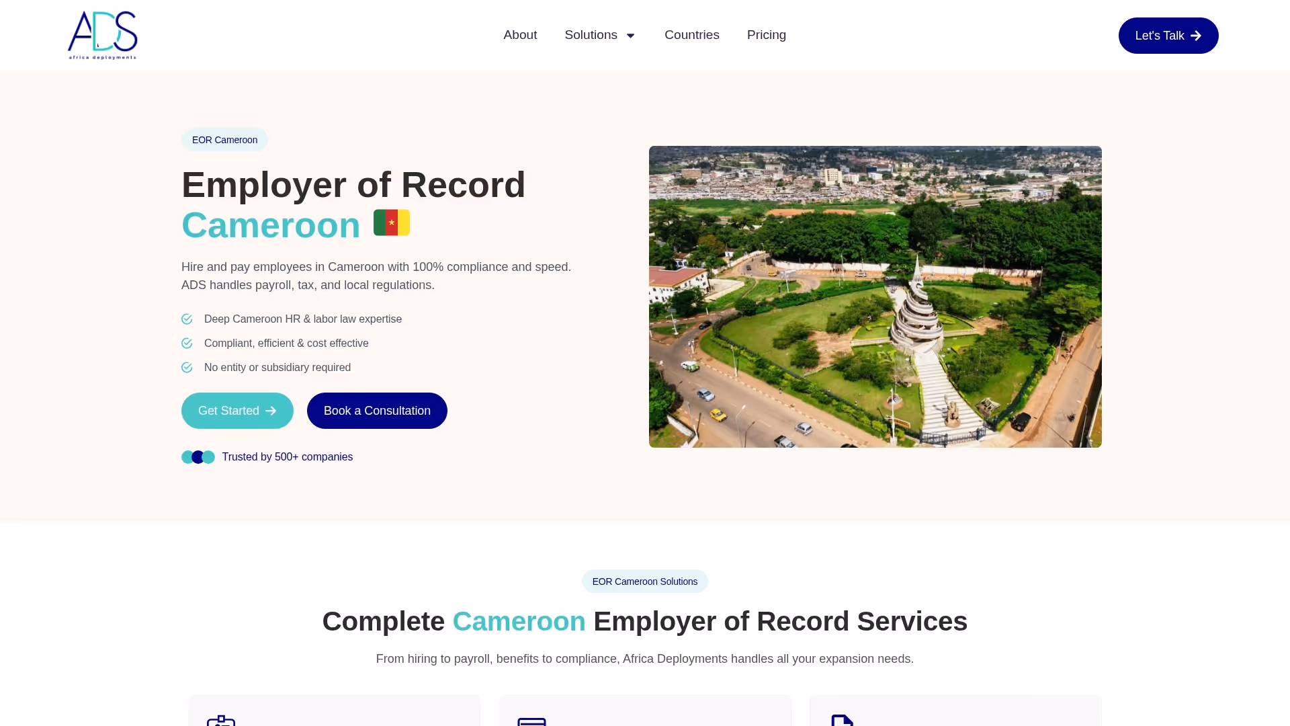The width and height of the screenshot is (1290, 726).
Task: Expand the Solutions dropdown menu
Action: pos(600,35)
